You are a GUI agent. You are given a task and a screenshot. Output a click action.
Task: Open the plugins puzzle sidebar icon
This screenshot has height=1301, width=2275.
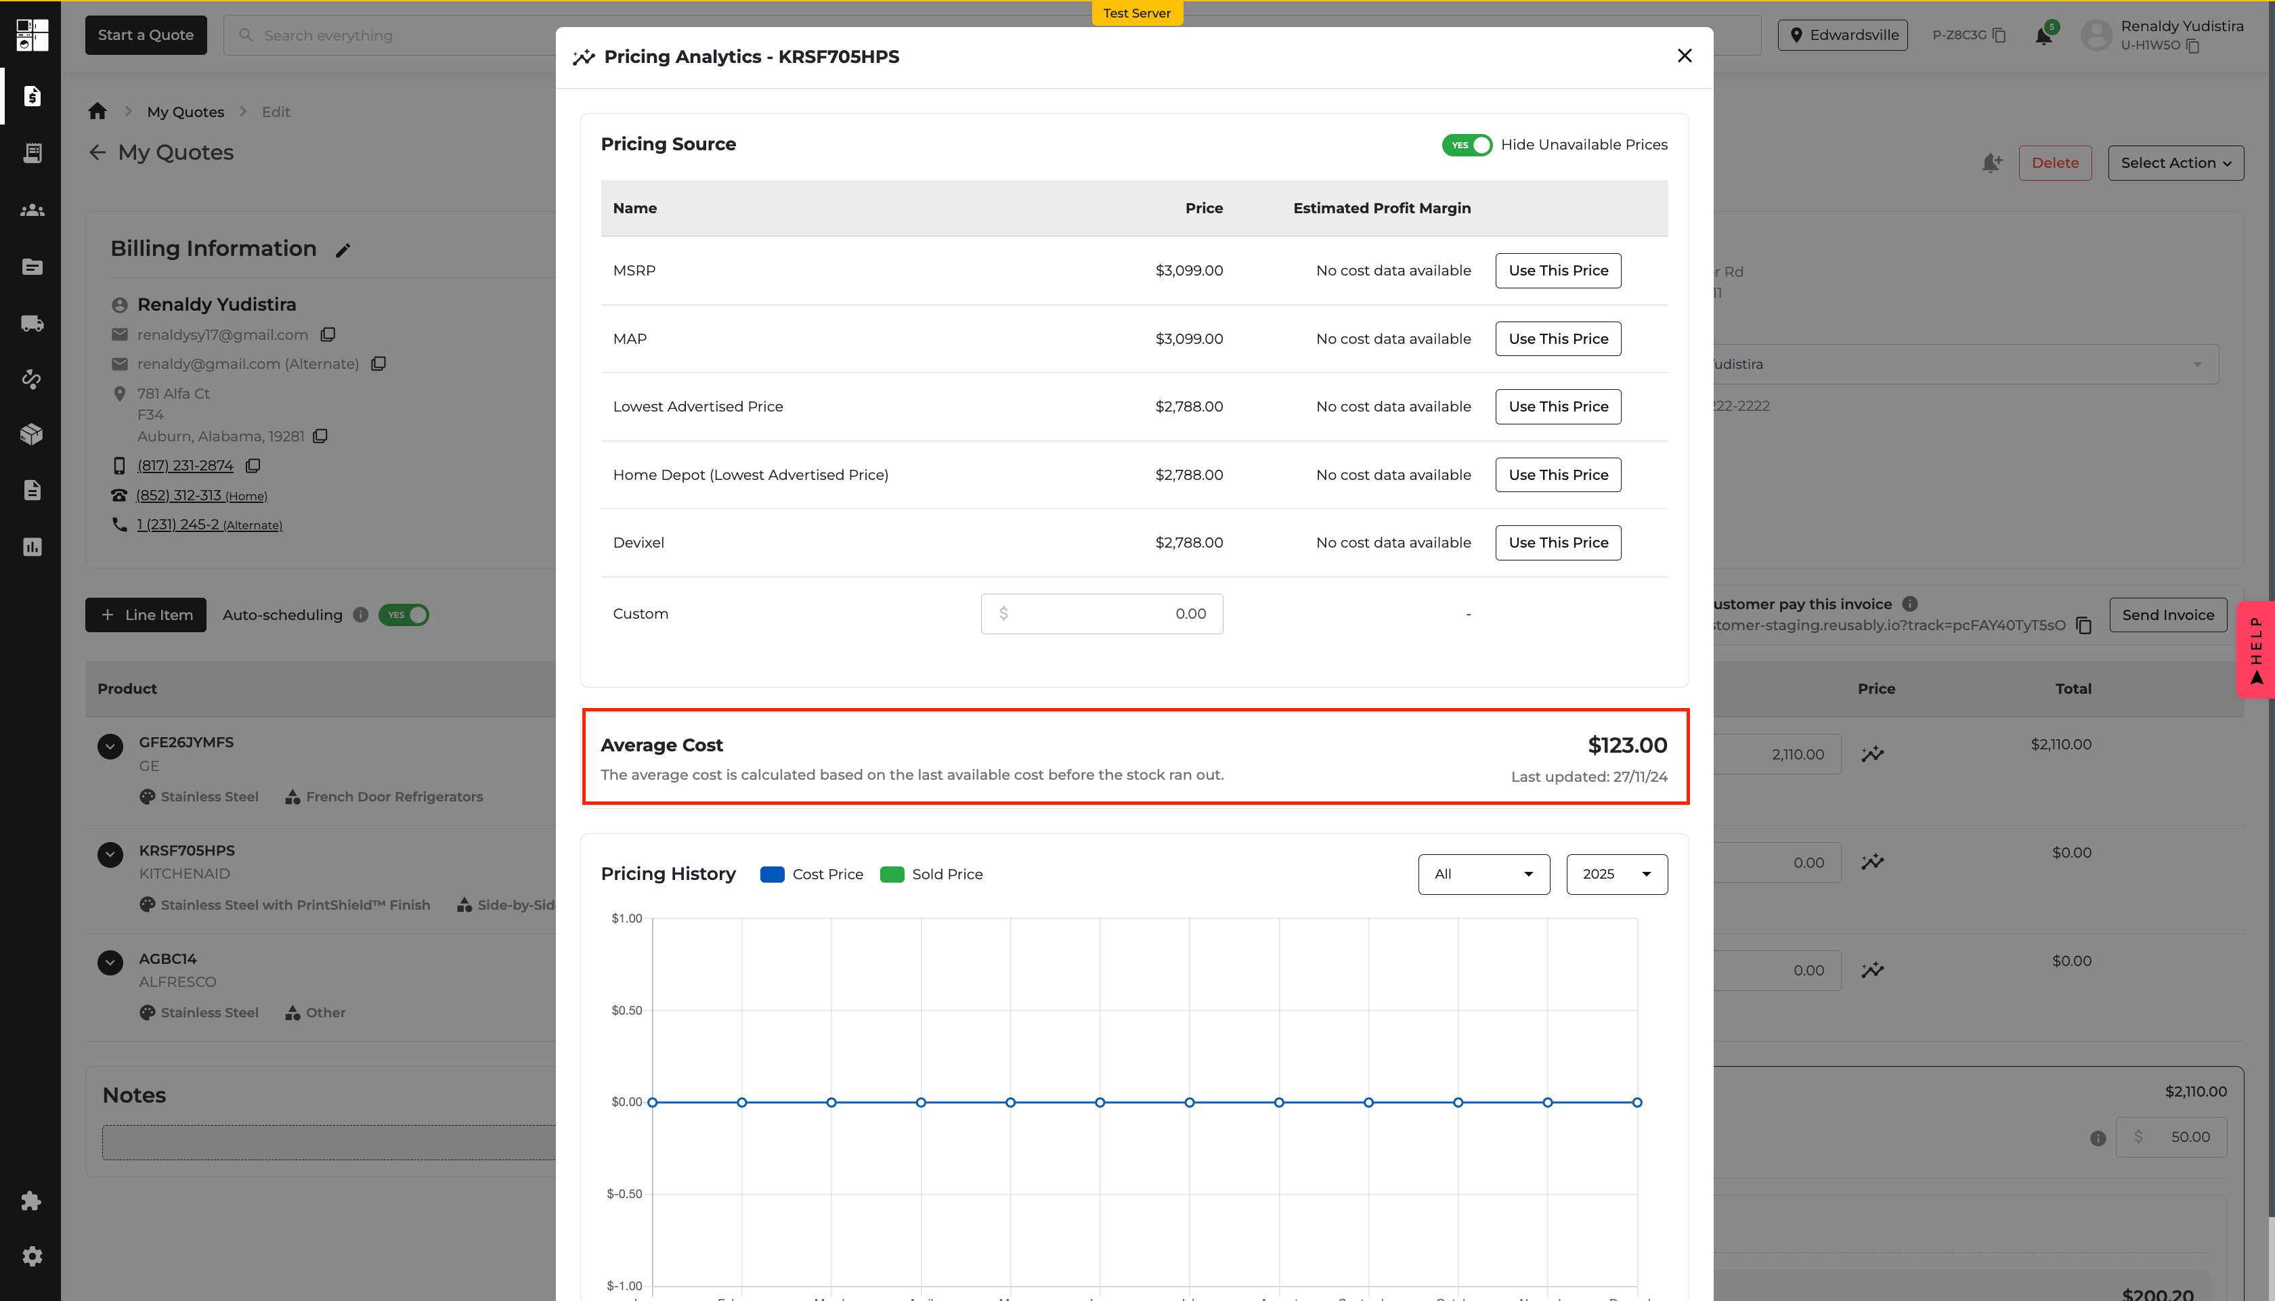tap(32, 1200)
